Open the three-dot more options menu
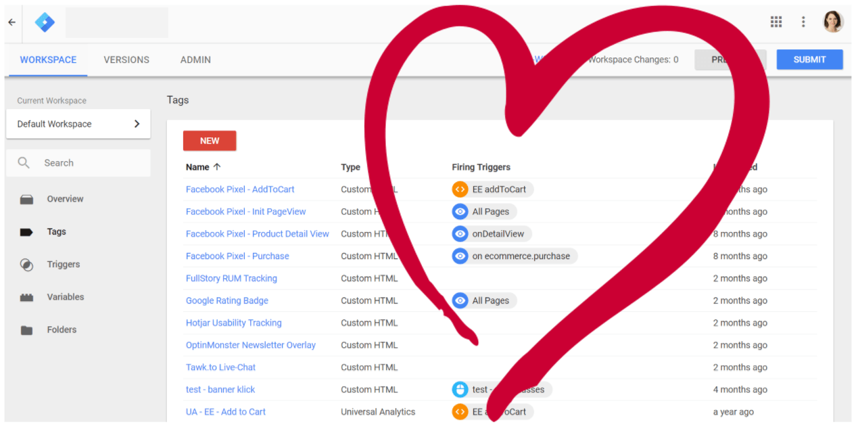The width and height of the screenshot is (858, 433). [803, 22]
